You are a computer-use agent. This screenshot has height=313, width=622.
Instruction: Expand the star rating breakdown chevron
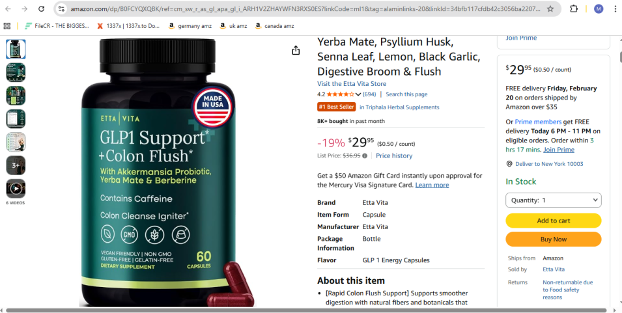pyautogui.click(x=358, y=94)
